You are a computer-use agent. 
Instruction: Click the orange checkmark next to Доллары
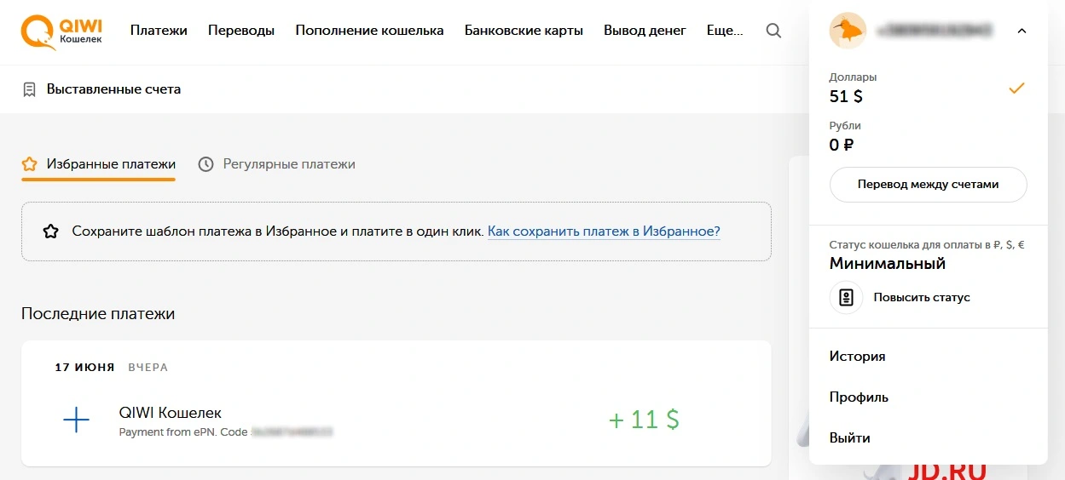click(1016, 89)
